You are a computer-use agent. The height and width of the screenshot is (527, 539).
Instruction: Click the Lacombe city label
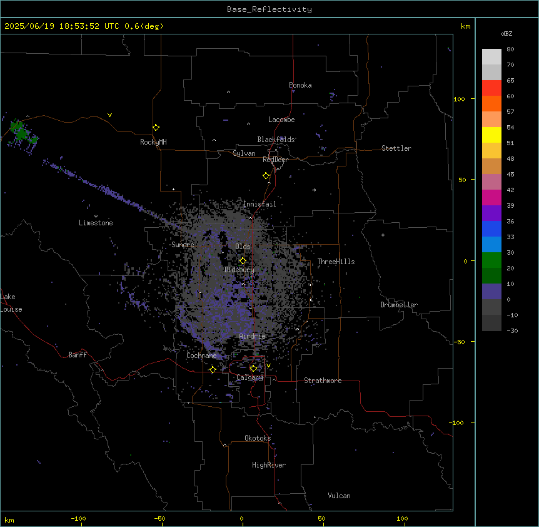click(281, 120)
